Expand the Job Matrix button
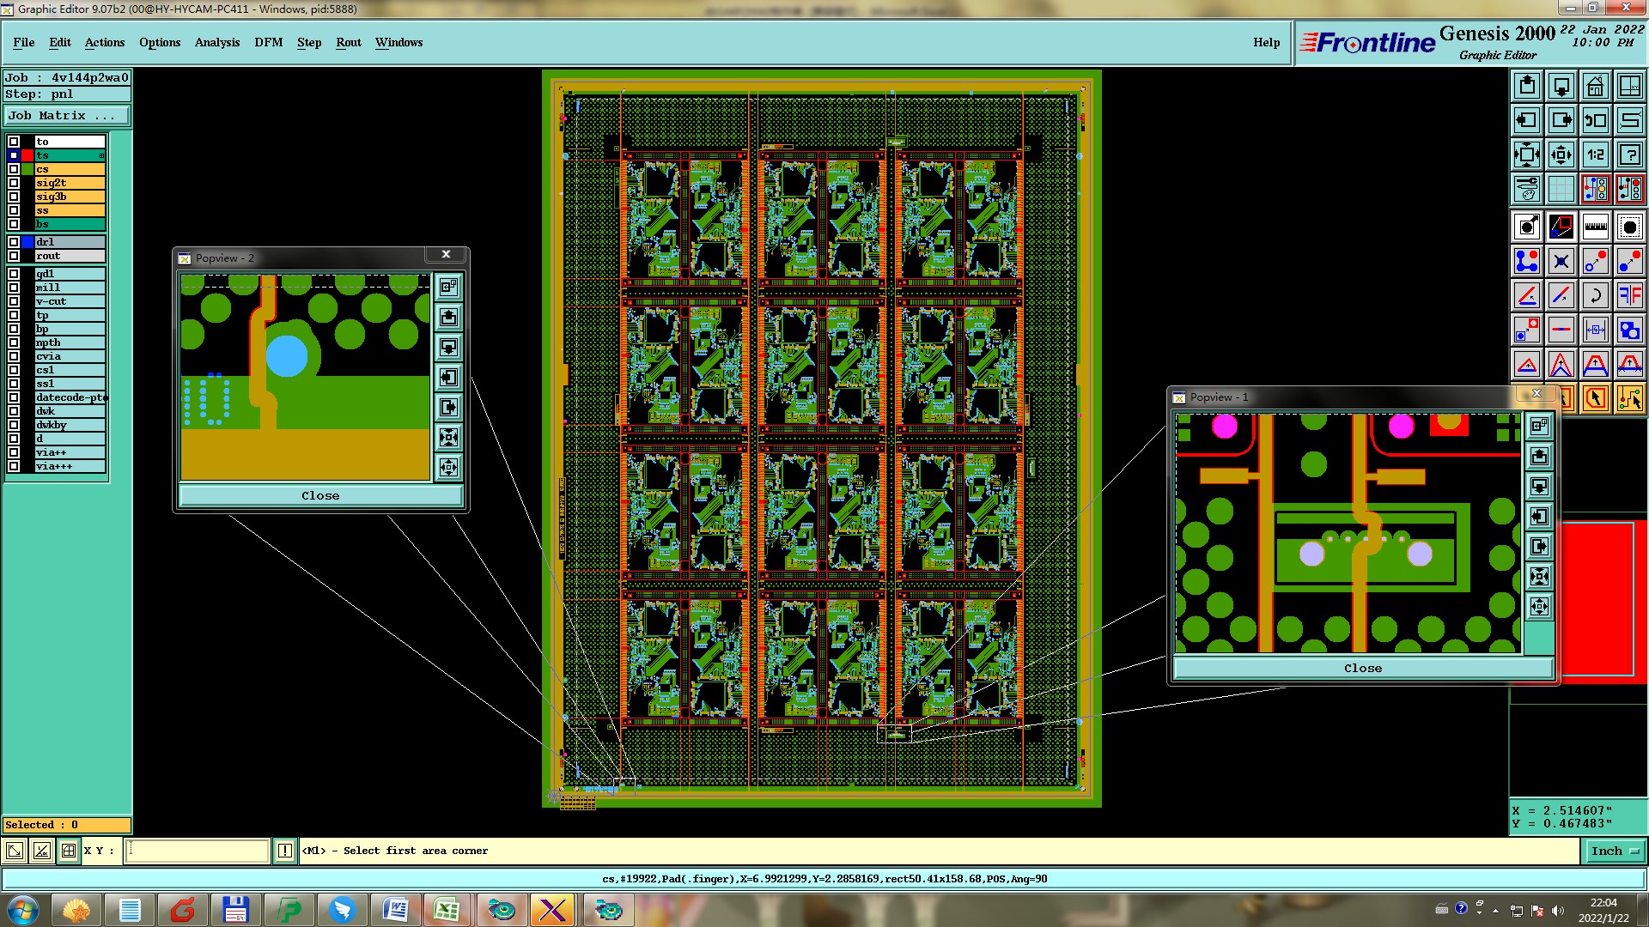The image size is (1649, 927). click(x=67, y=115)
